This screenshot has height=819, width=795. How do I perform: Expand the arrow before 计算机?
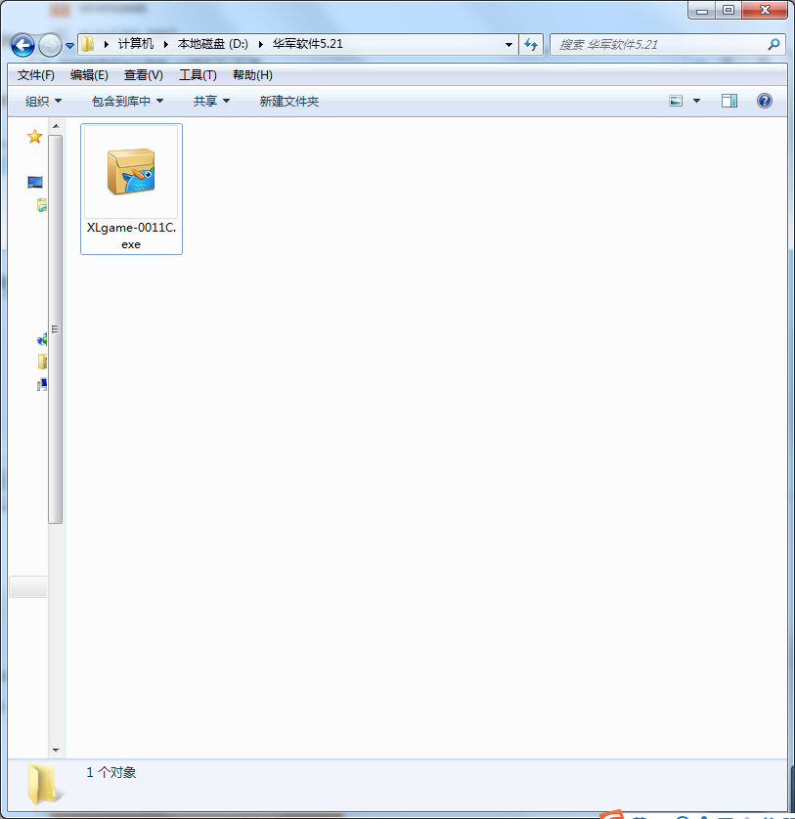(107, 44)
